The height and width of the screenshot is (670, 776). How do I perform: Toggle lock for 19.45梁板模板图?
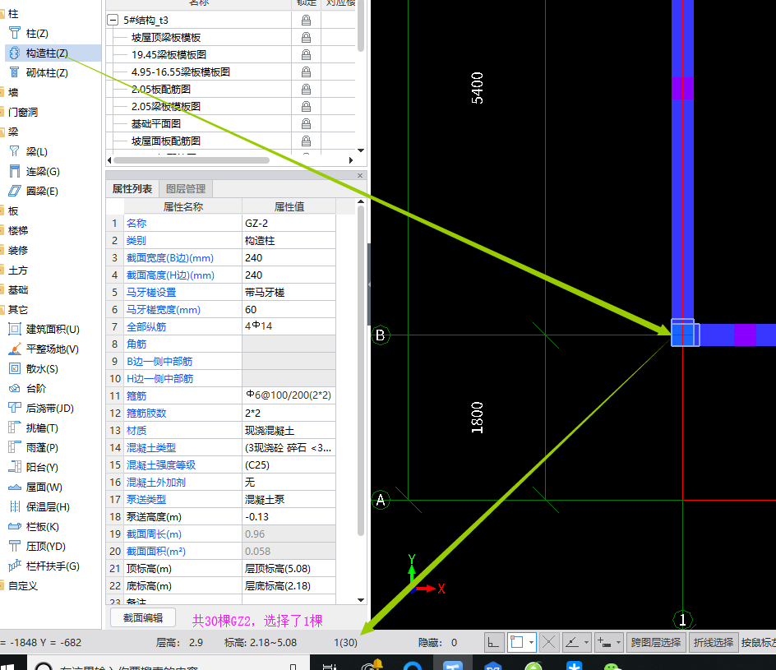(307, 55)
